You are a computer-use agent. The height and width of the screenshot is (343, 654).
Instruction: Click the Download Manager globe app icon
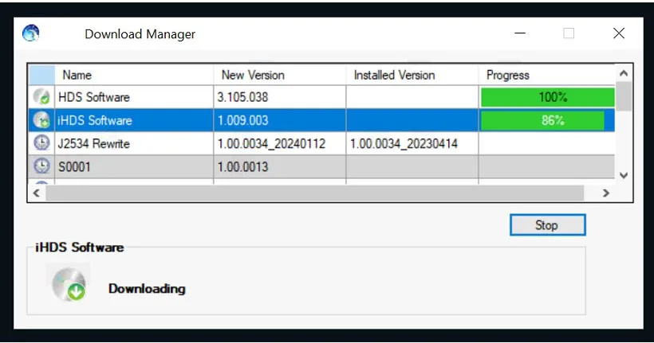click(x=31, y=33)
